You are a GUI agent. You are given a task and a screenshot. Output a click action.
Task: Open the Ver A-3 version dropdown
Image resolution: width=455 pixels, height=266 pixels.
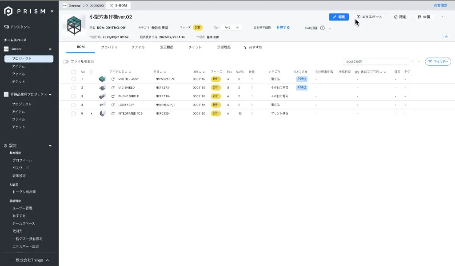(231, 28)
